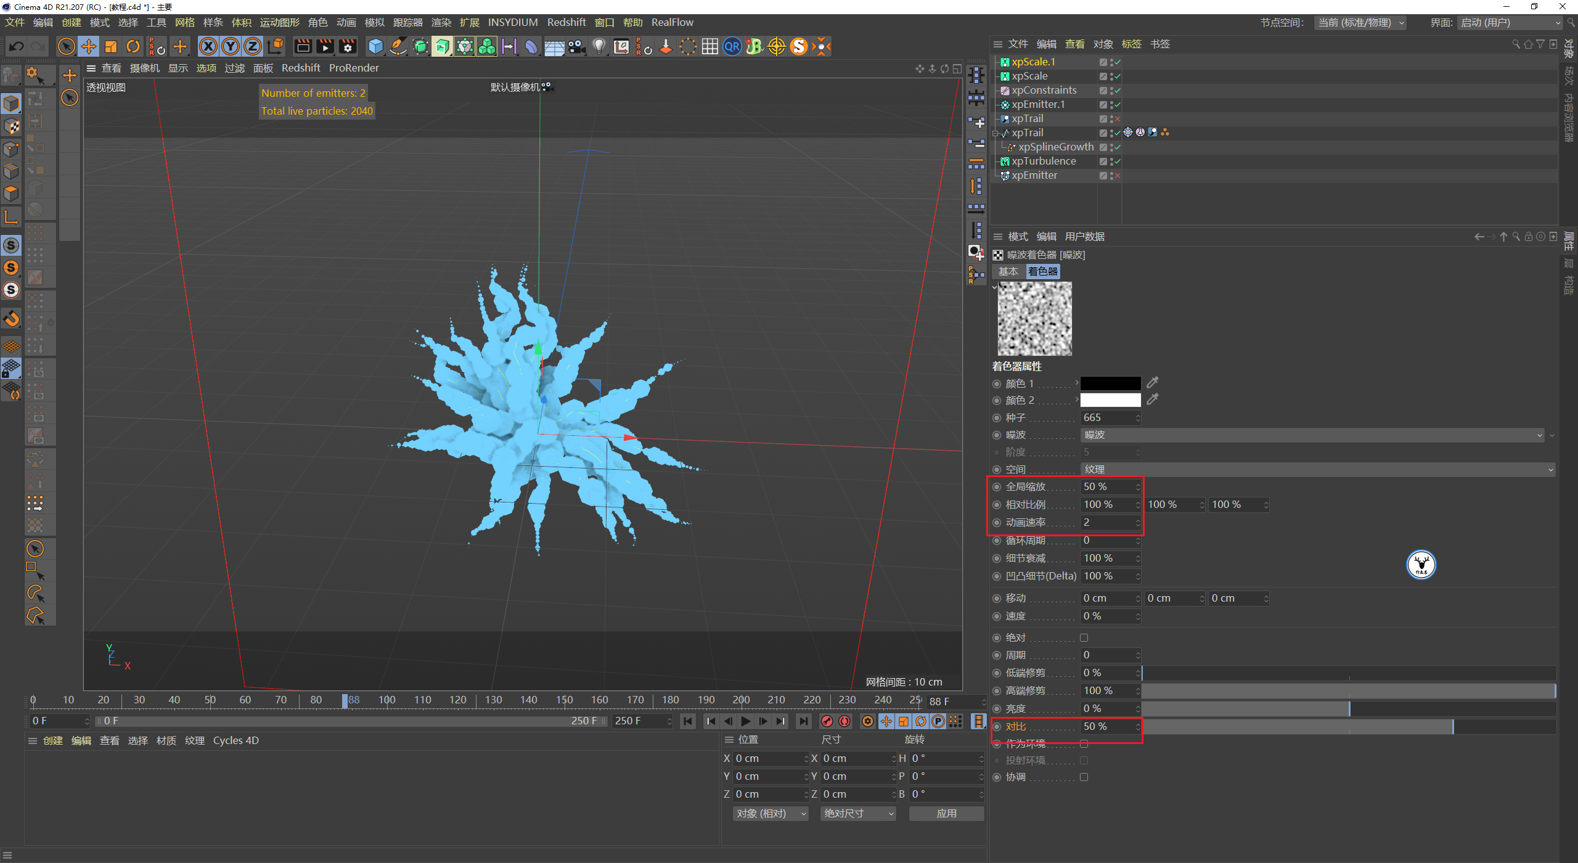Click 颜色 2 white color swatch
Viewport: 1578px width, 863px height.
tap(1110, 399)
